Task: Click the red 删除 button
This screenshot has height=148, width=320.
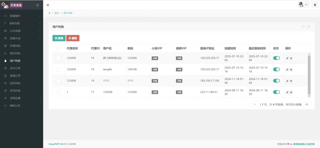Action: [73, 38]
